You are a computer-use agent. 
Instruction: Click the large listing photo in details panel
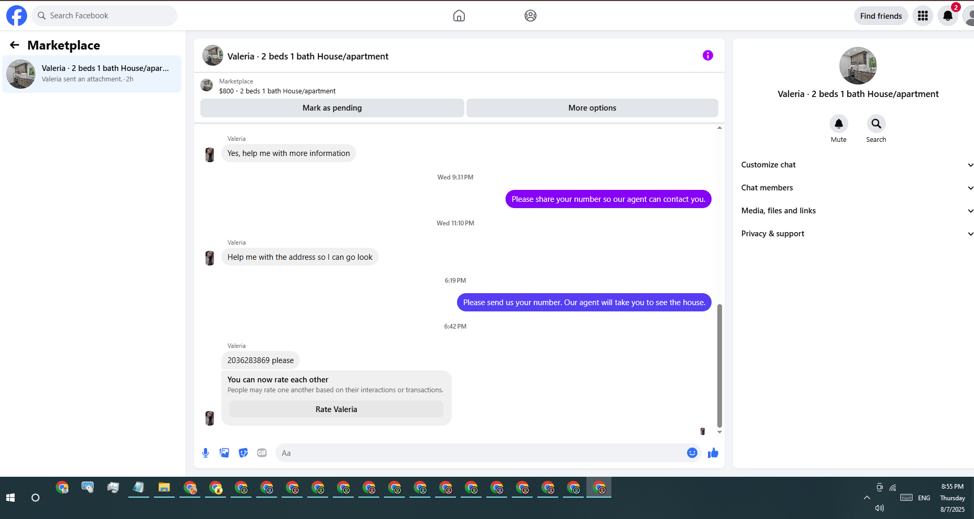tap(858, 66)
